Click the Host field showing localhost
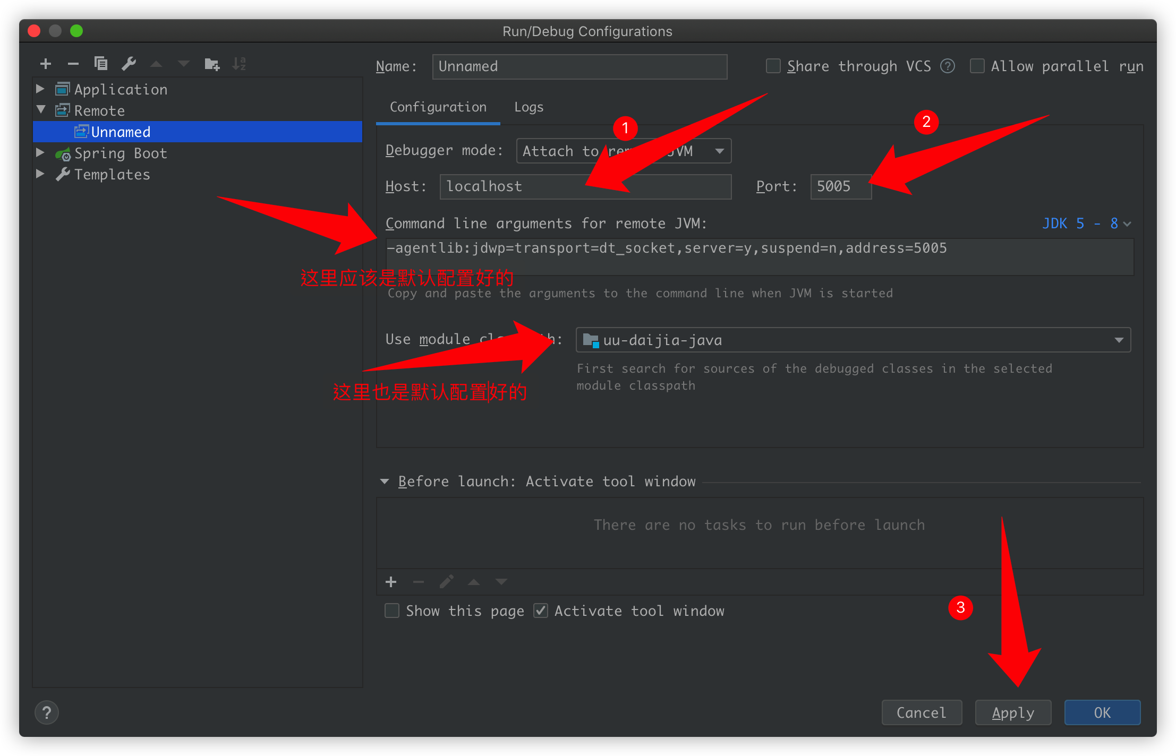 point(585,186)
